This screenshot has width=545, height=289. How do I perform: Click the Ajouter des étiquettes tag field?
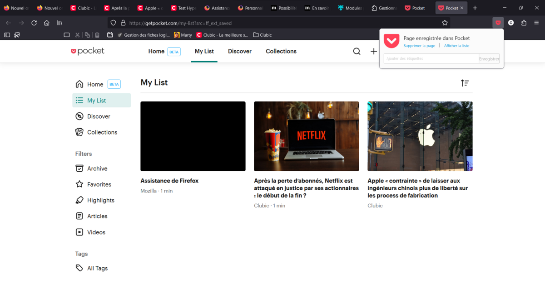tap(431, 59)
